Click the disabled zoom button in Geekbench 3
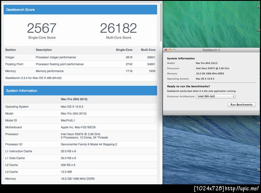Screen dimensions: 261x193 174,50
